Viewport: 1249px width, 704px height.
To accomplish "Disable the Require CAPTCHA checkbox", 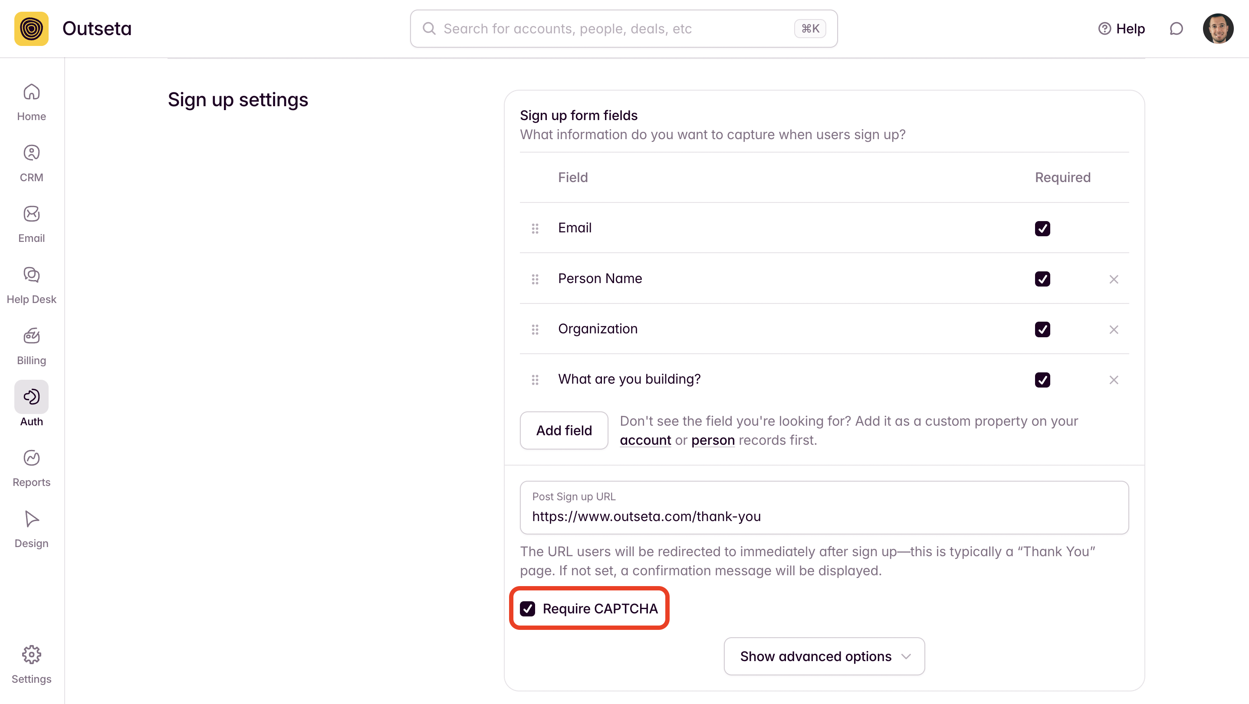I will (x=528, y=609).
